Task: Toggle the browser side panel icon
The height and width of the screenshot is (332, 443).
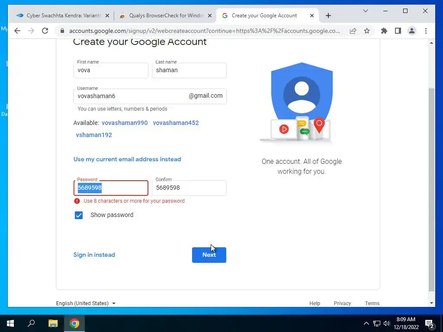Action: click(398, 31)
